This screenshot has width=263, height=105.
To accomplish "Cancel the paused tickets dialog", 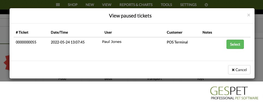I will 239,70.
